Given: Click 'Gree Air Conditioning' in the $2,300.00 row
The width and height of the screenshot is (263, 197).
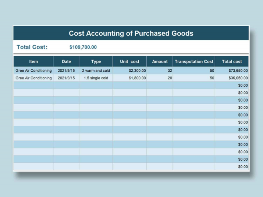Looking at the screenshot, I should click(33, 71).
